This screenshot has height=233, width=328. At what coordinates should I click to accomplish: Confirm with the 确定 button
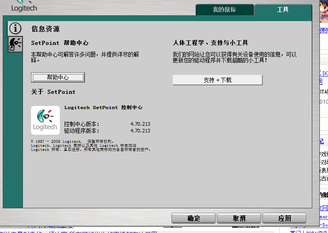[193, 218]
